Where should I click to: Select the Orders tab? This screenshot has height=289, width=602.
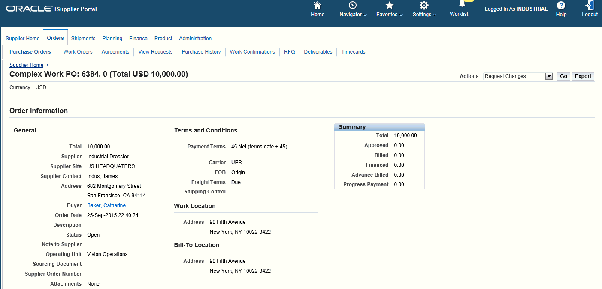coord(55,38)
